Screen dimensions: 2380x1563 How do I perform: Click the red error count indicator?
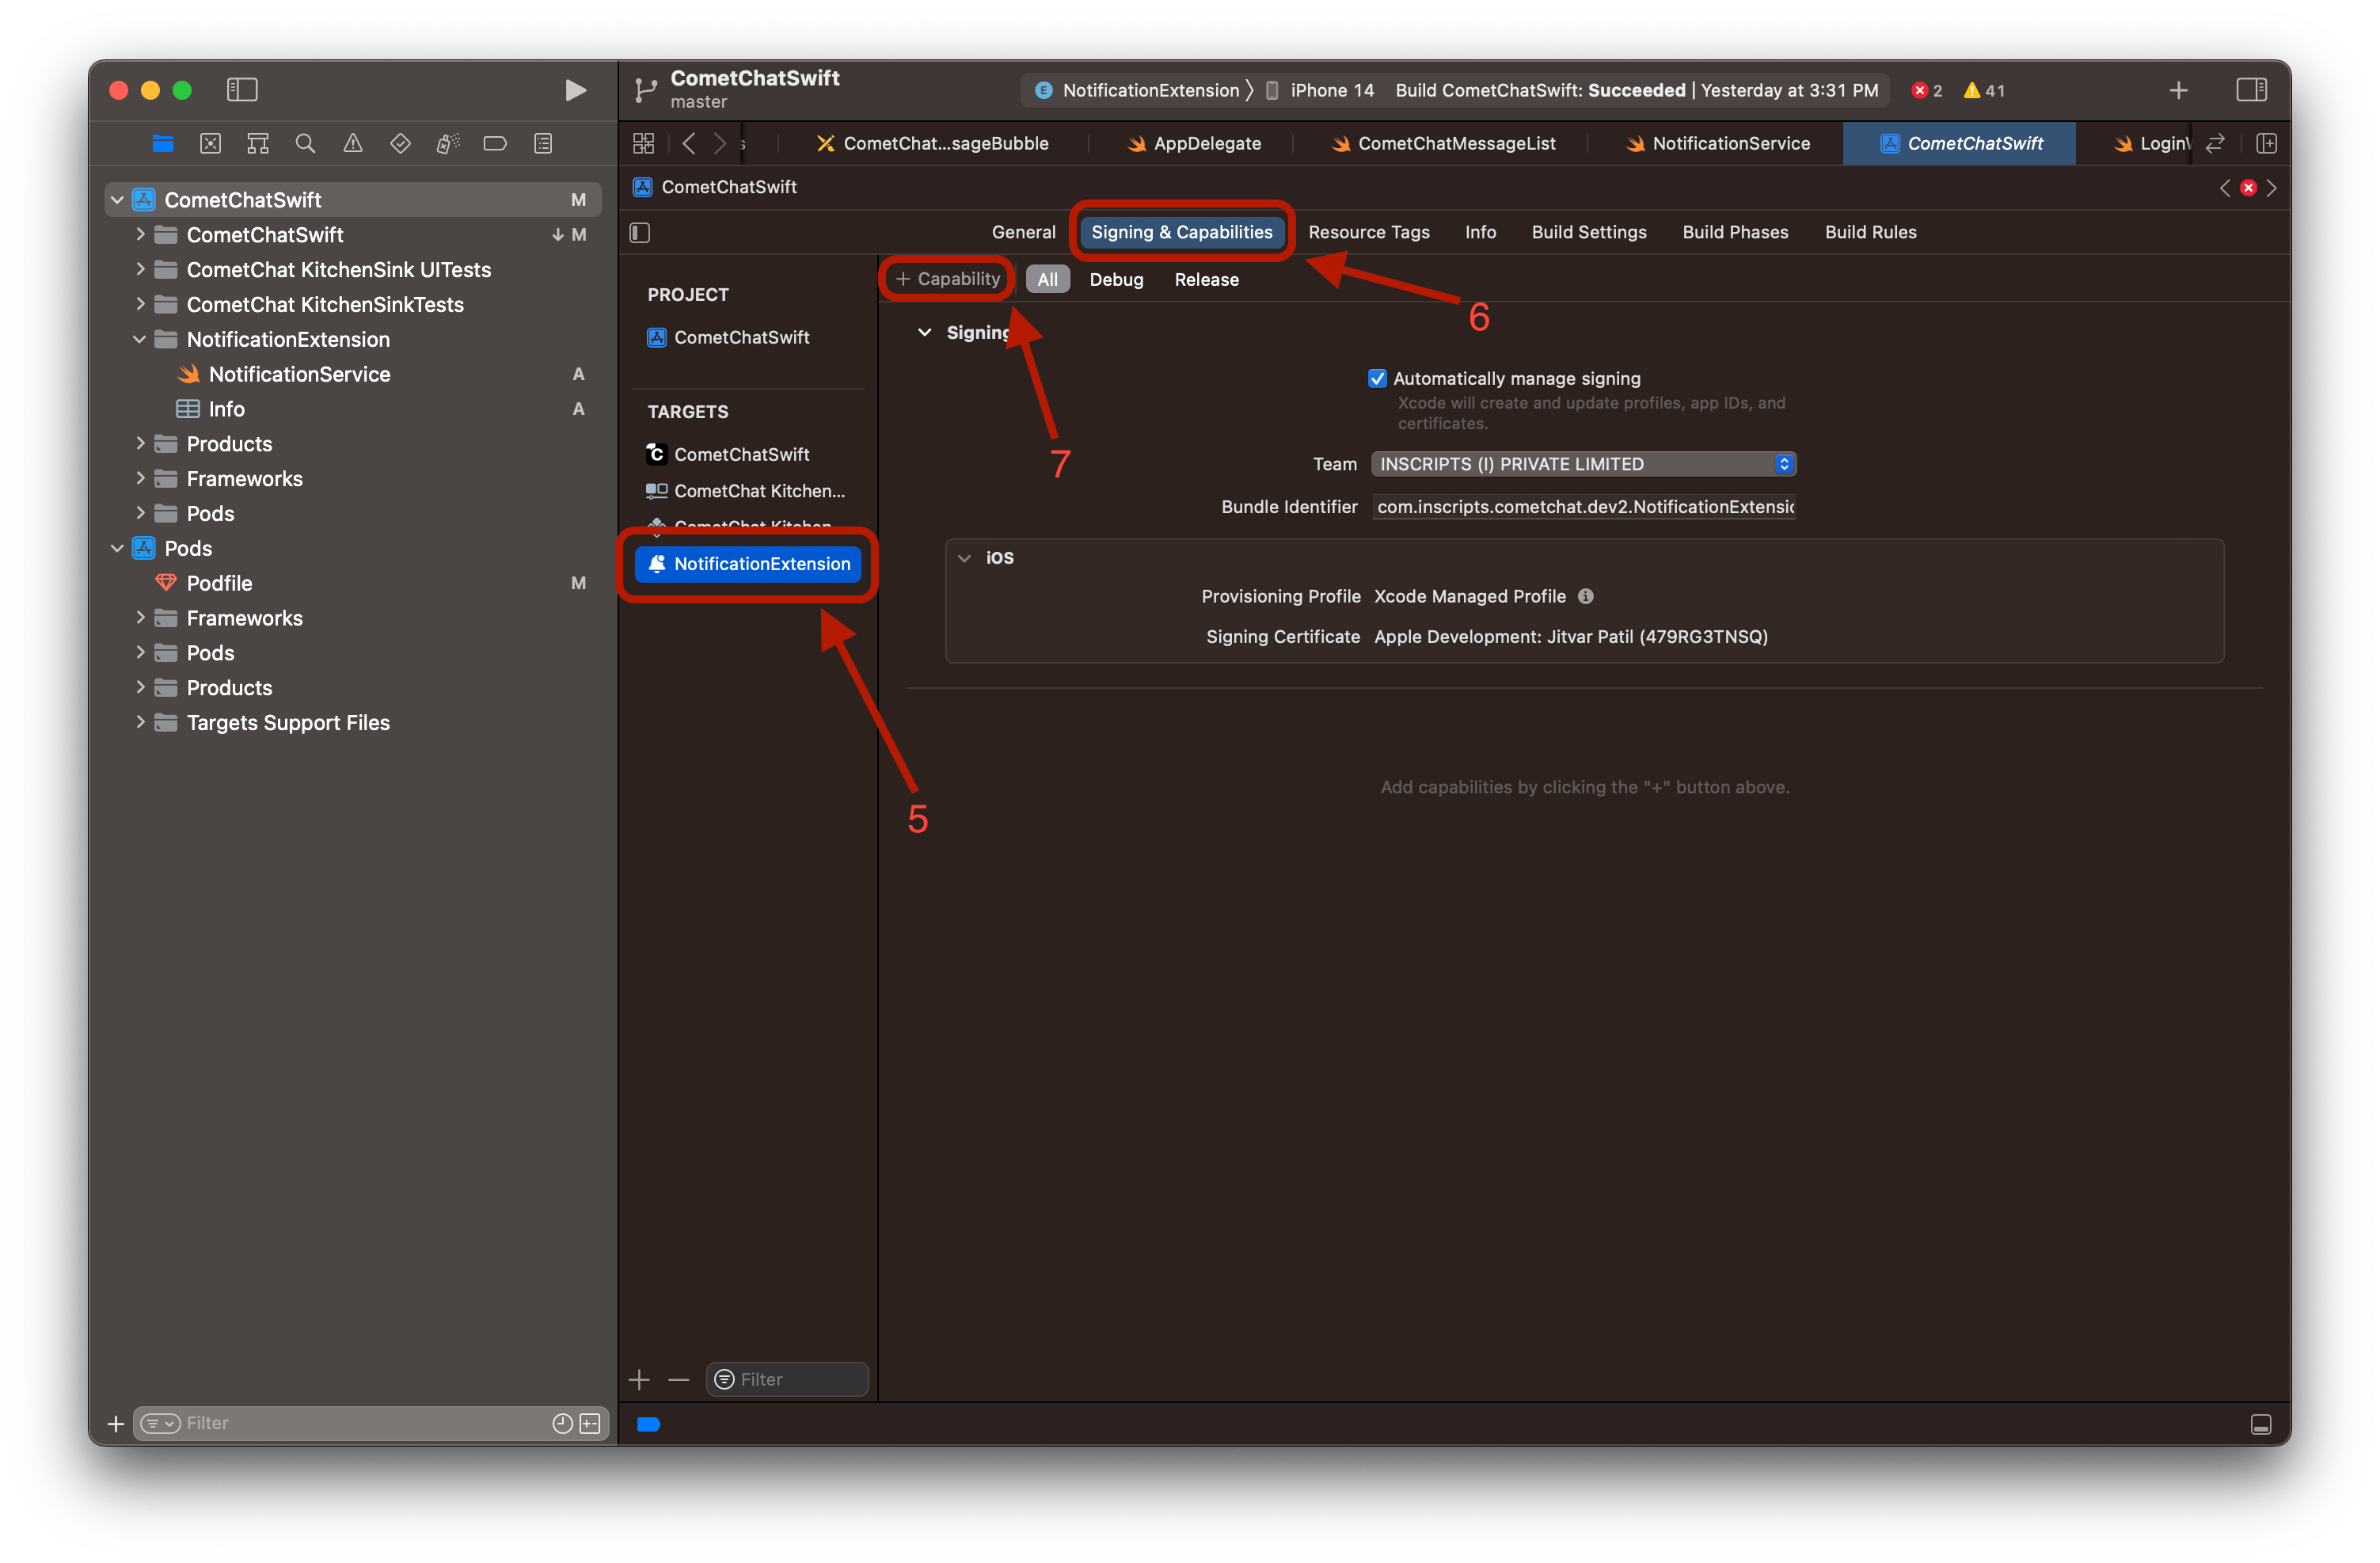(x=1927, y=90)
